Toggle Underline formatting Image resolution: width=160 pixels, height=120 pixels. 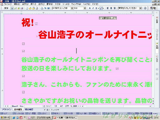pyautogui.click(x=96, y=8)
